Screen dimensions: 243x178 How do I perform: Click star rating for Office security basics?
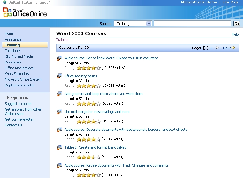89,86
